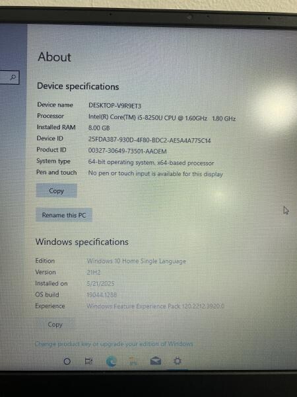The image size is (297, 397).
Task: Select edition Windows 10 Home Single Language
Action: pos(137,261)
